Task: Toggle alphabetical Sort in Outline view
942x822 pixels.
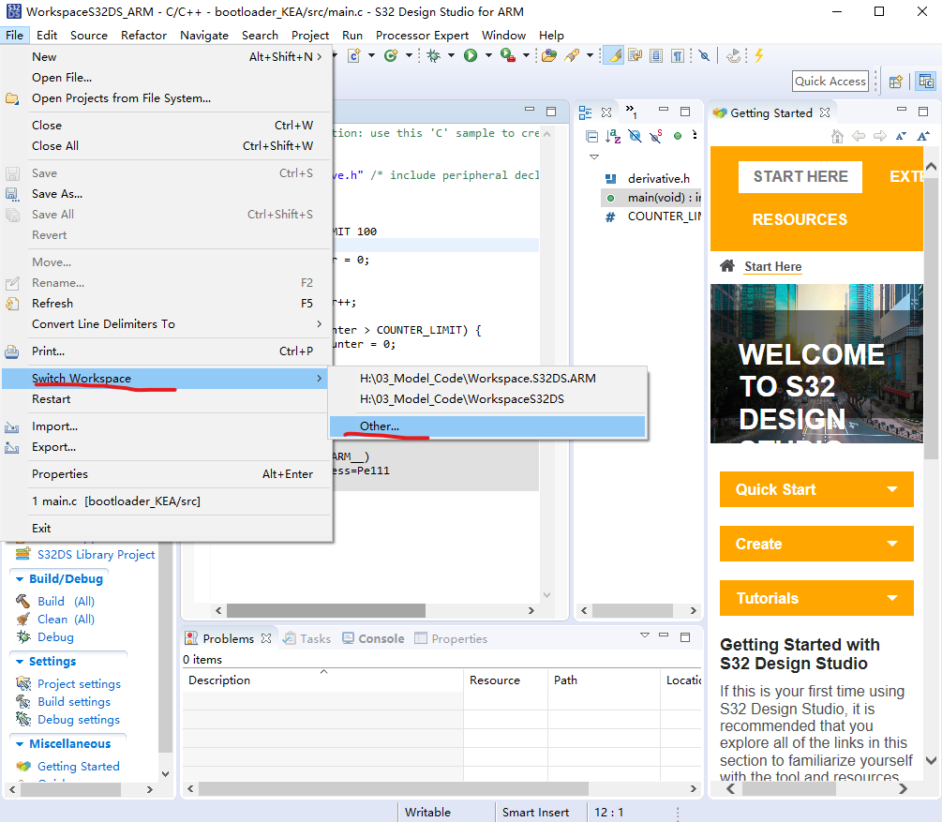Action: (x=613, y=137)
